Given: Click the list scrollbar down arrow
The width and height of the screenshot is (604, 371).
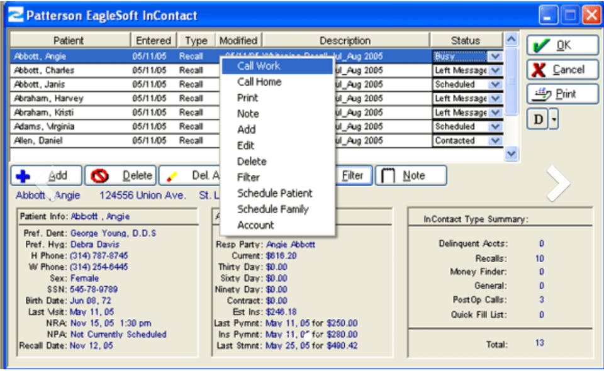Looking at the screenshot, I should pyautogui.click(x=511, y=154).
